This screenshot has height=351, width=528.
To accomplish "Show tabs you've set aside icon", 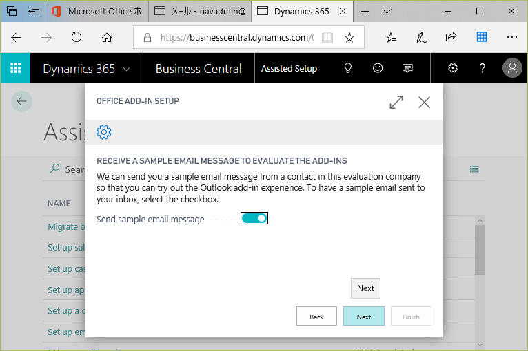I will pos(12,11).
